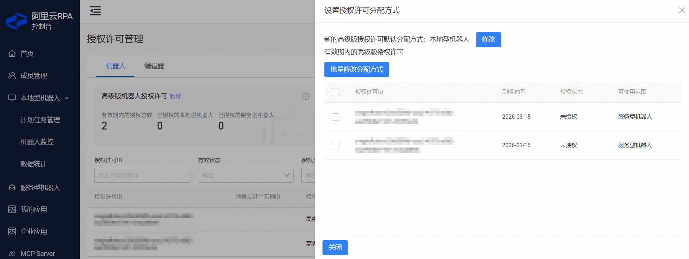Click the 本地型机器人 monitor icon
The width and height of the screenshot is (689, 259).
pyautogui.click(x=12, y=98)
